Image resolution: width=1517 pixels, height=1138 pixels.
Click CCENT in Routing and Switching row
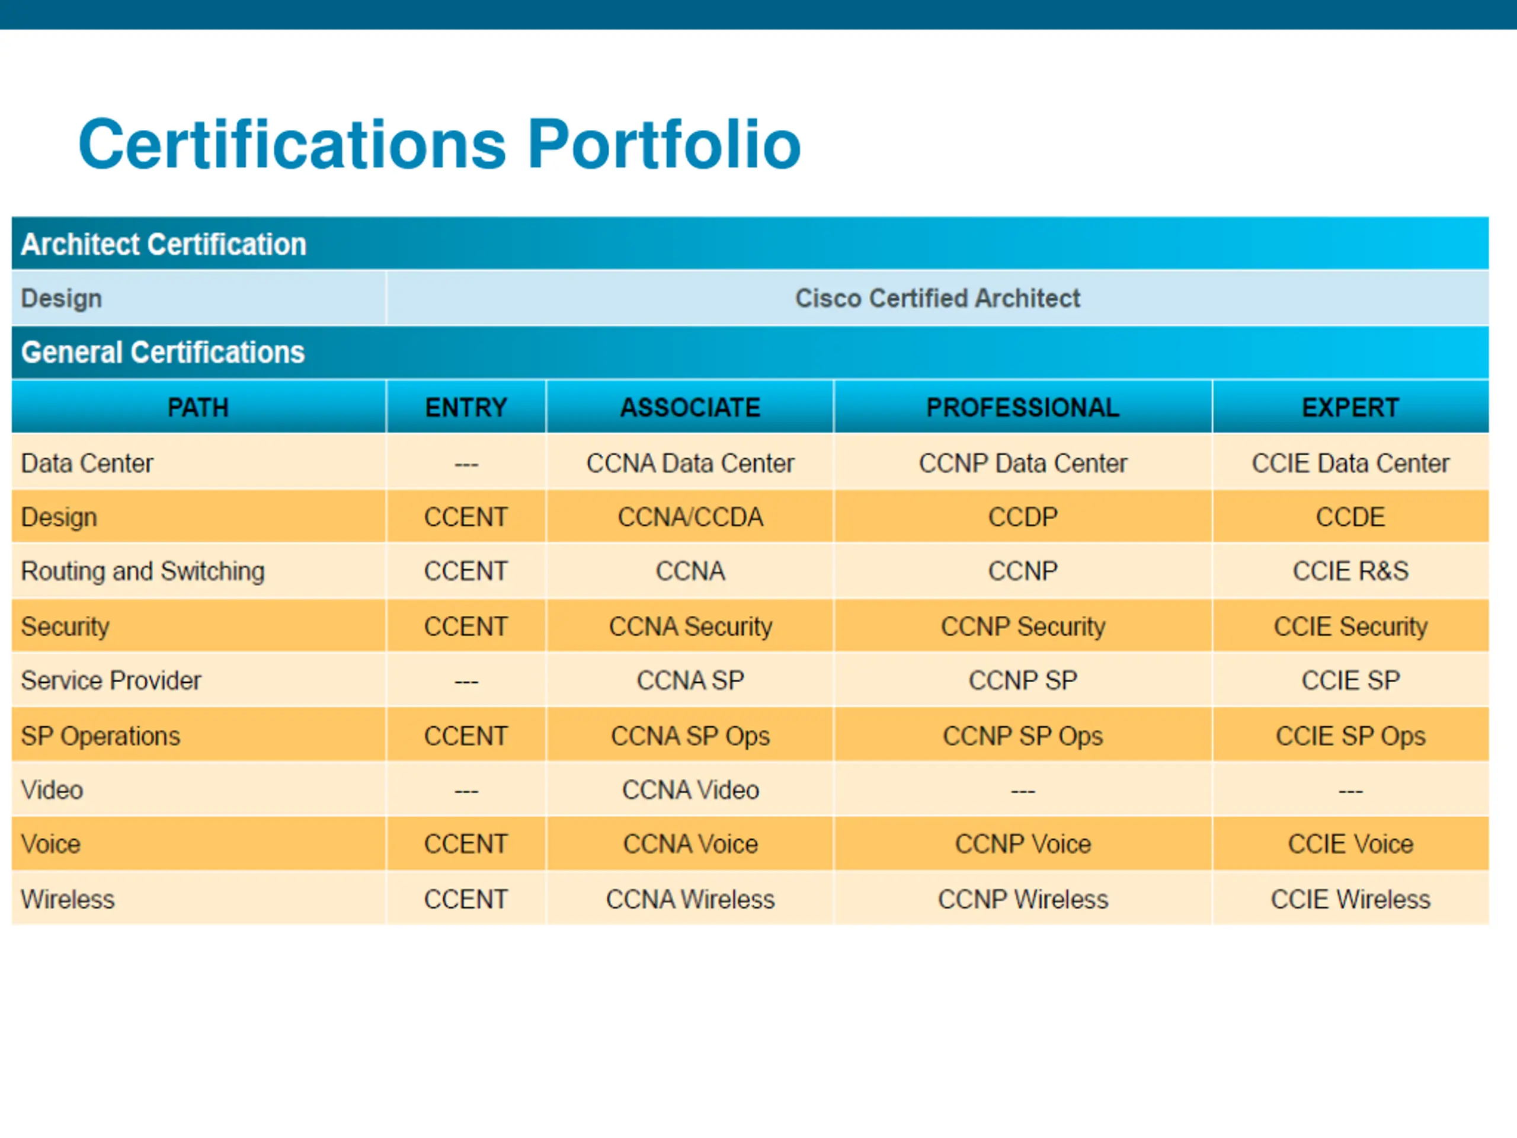pyautogui.click(x=466, y=571)
